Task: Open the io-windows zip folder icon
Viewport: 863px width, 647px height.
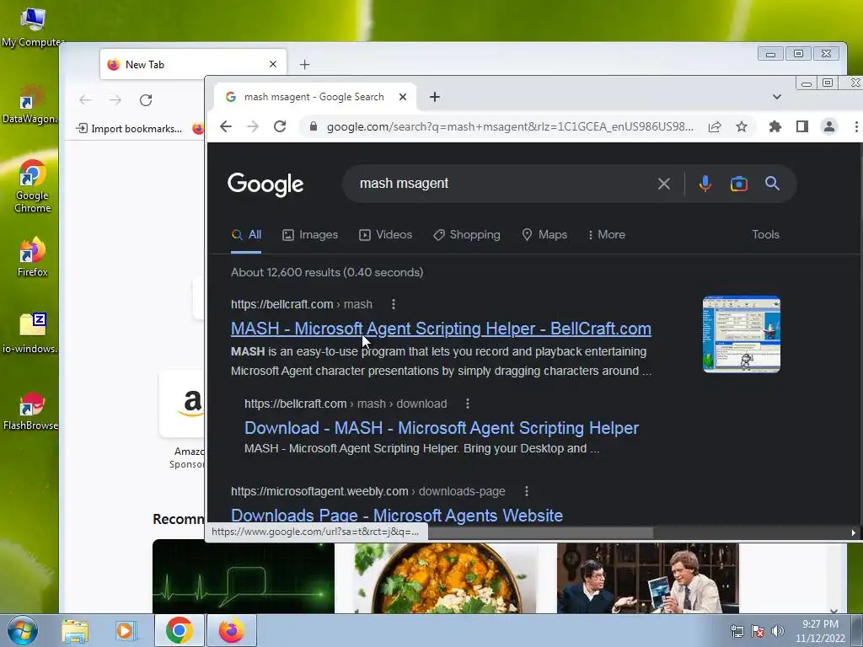Action: coord(31,333)
